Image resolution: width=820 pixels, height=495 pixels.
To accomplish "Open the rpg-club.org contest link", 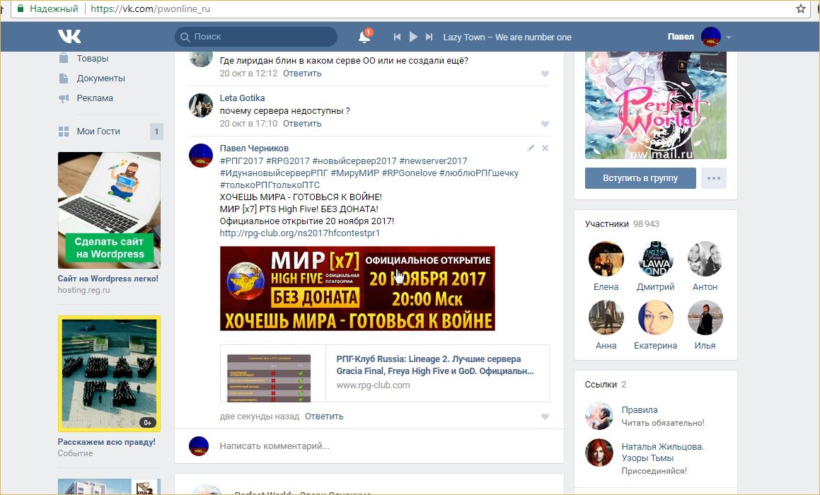I will 300,233.
